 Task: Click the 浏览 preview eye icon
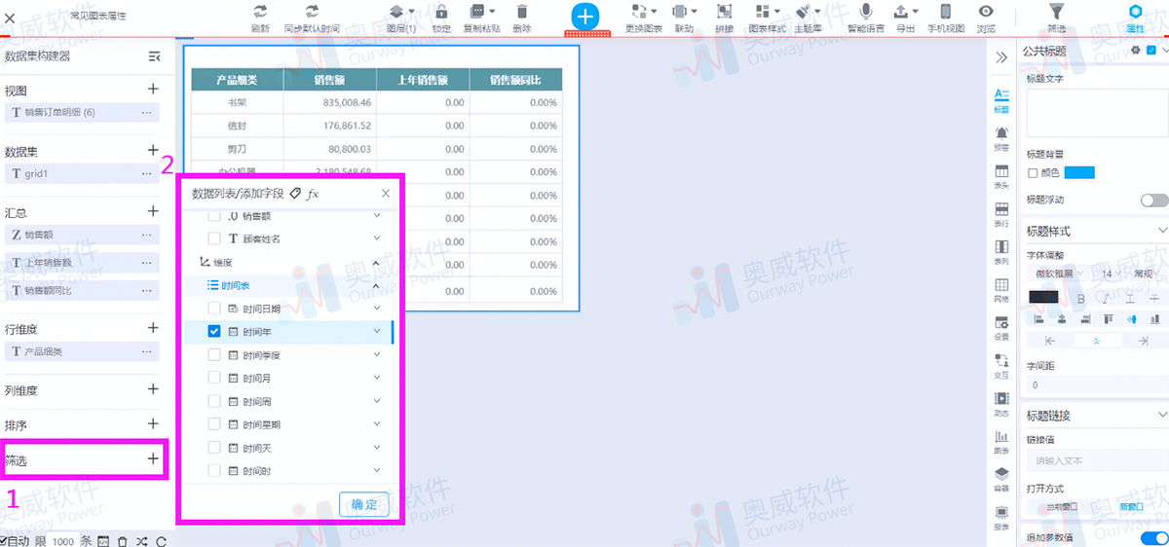point(986,12)
